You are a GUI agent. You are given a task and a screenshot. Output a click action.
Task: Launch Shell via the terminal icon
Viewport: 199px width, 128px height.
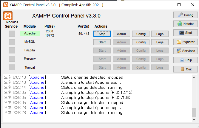(x=185, y=33)
